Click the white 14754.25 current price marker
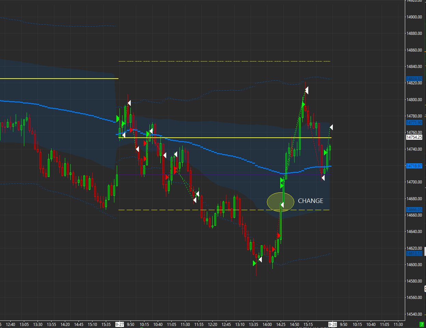Viewport: 426px width, 328px height. pos(414,137)
